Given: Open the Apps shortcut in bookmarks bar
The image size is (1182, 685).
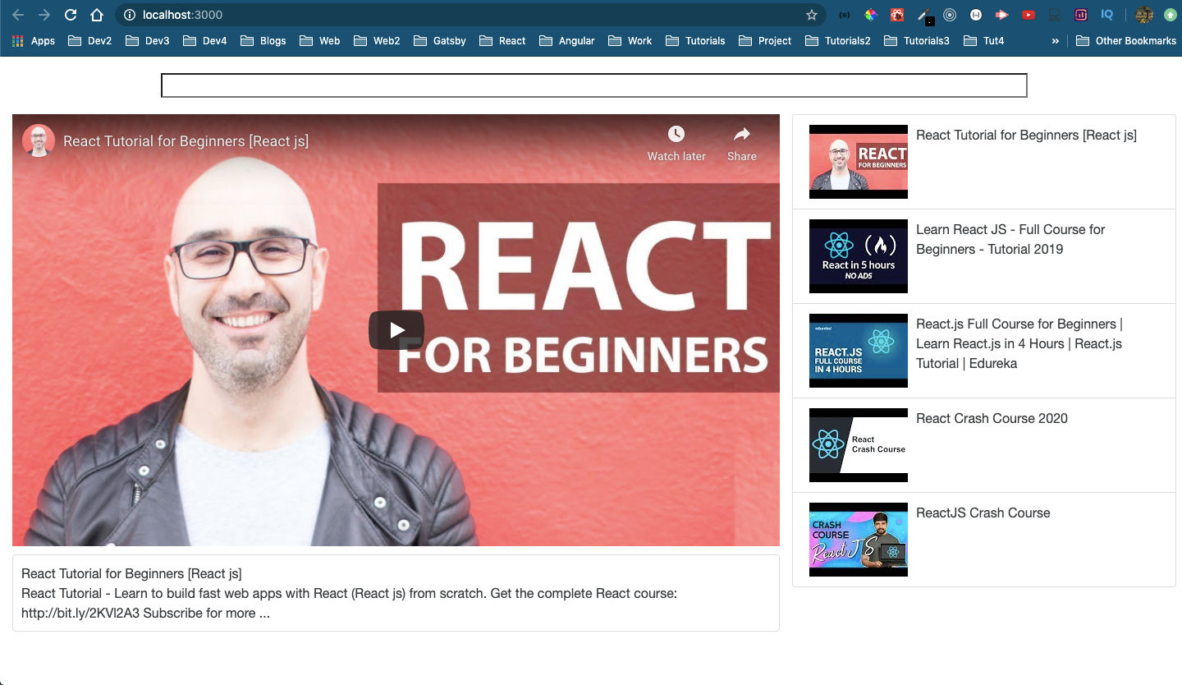Looking at the screenshot, I should [34, 40].
